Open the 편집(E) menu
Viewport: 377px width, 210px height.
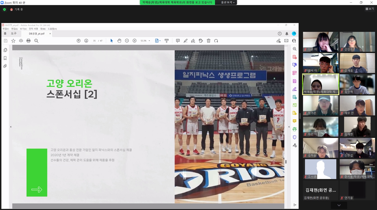coord(14,29)
